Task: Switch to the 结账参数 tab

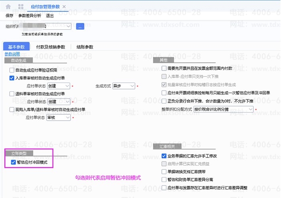Action: coord(85,47)
